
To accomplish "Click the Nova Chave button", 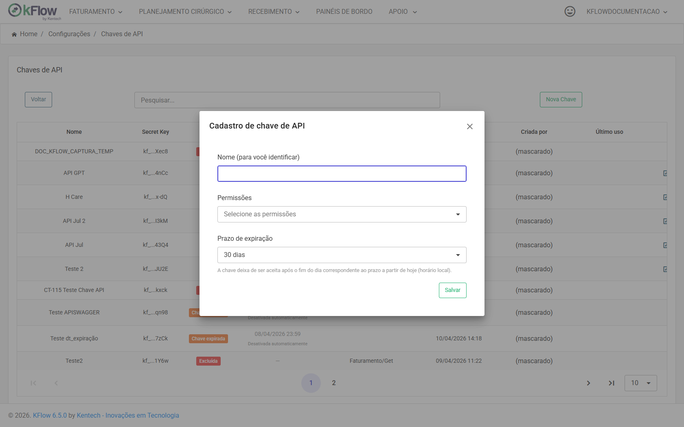I will click(561, 100).
